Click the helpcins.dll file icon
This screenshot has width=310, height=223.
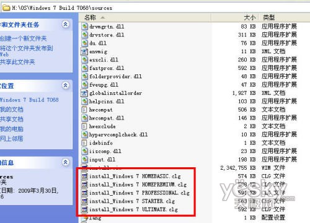pos(84,102)
